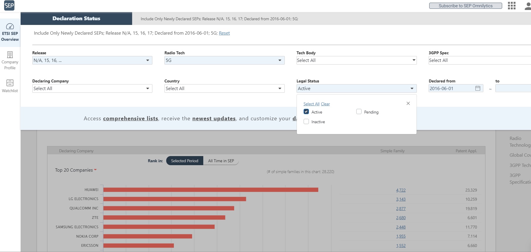Open the comprehensive lists link

point(131,119)
